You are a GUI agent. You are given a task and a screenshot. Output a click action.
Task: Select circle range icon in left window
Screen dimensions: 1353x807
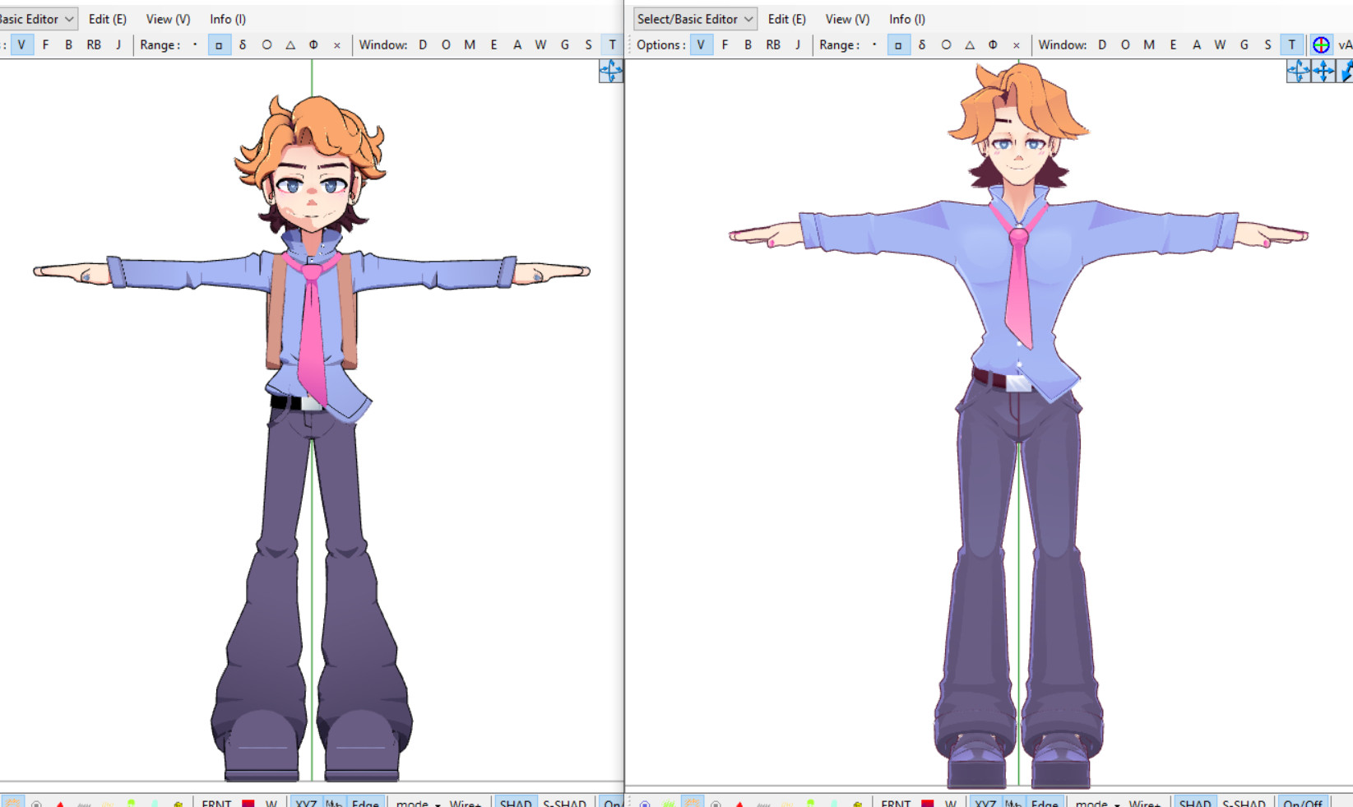(266, 44)
